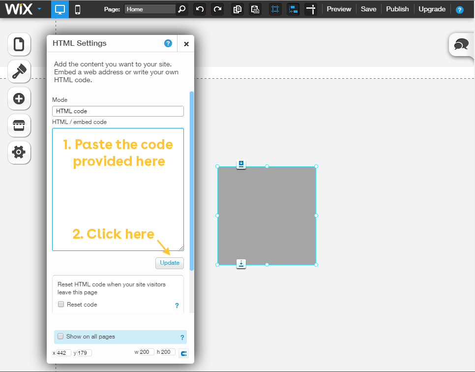Switch to desktop editor view
The height and width of the screenshot is (372, 475).
pyautogui.click(x=60, y=9)
